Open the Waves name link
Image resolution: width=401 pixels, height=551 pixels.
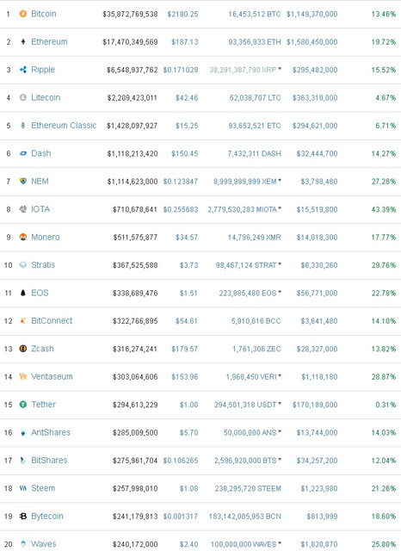pos(44,544)
